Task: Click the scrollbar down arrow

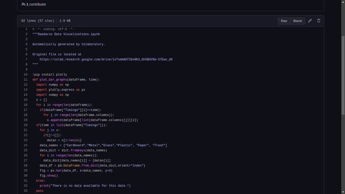Action: [343, 192]
